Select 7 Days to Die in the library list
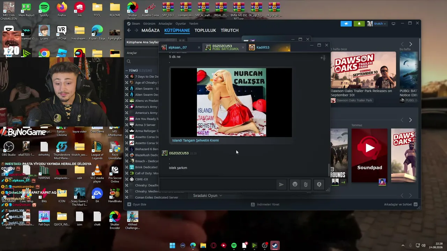Screen dimensions: 447x251 [x=144, y=76]
